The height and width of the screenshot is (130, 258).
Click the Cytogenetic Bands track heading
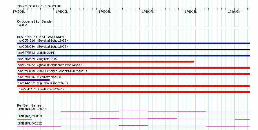pos(34,21)
